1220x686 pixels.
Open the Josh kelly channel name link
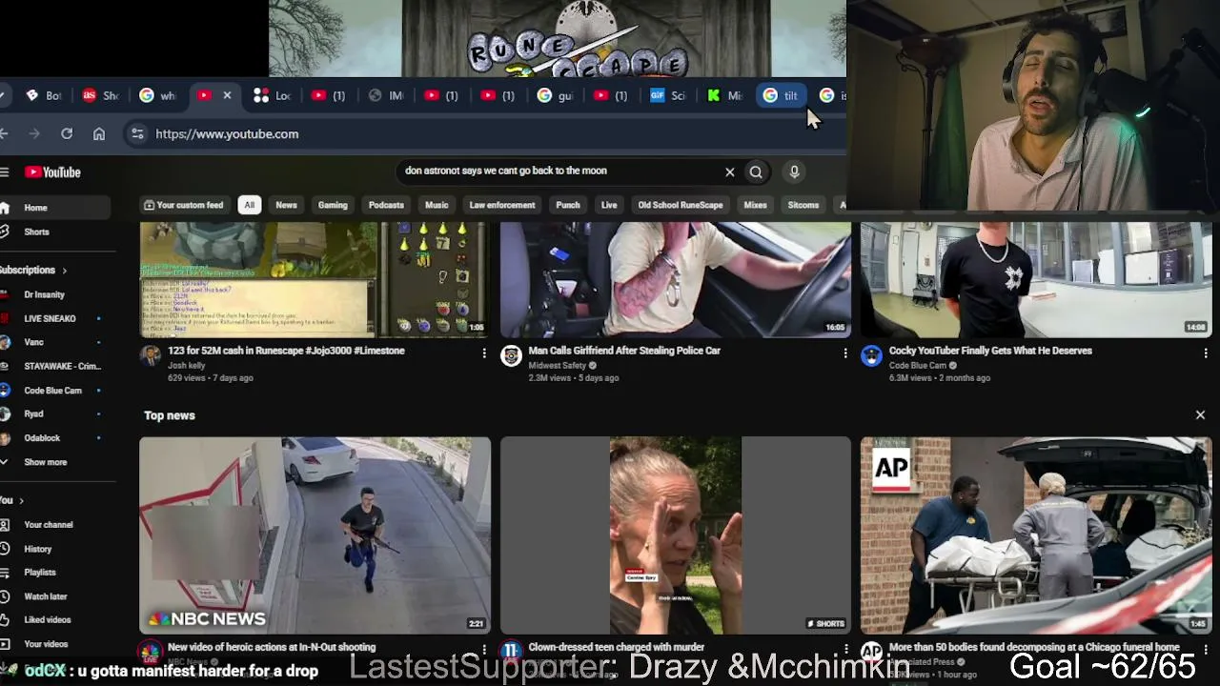click(x=186, y=366)
